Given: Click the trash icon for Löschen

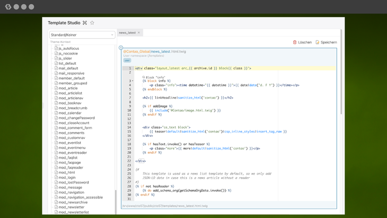Looking at the screenshot, I should pyautogui.click(x=295, y=42).
